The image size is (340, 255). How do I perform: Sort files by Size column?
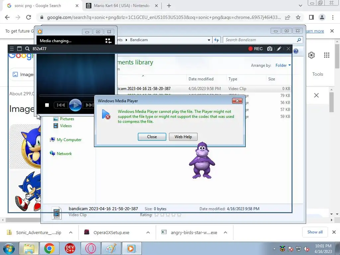tap(272, 79)
